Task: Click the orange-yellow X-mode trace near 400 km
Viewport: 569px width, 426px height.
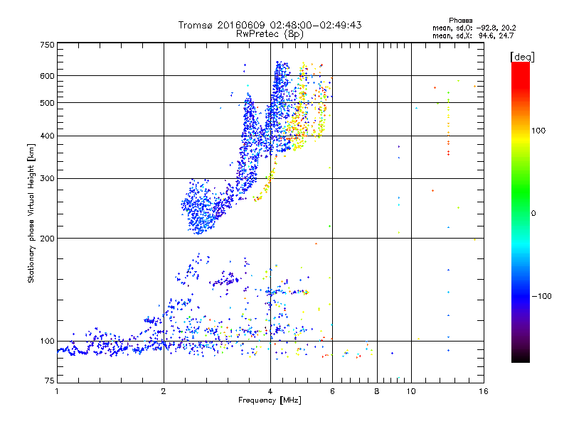Action: (x=297, y=138)
